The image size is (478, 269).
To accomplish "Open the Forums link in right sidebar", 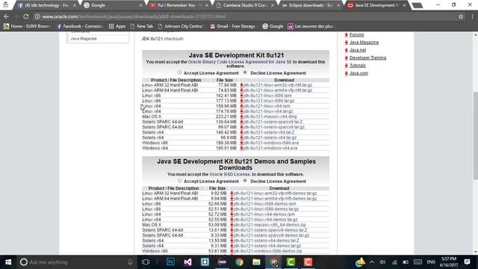I will [357, 35].
